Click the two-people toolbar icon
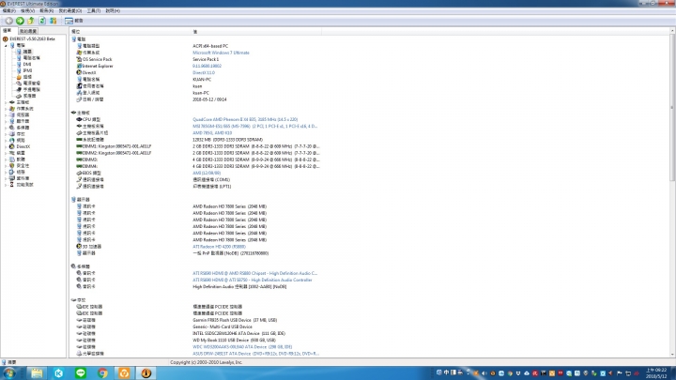 pyautogui.click(x=53, y=21)
